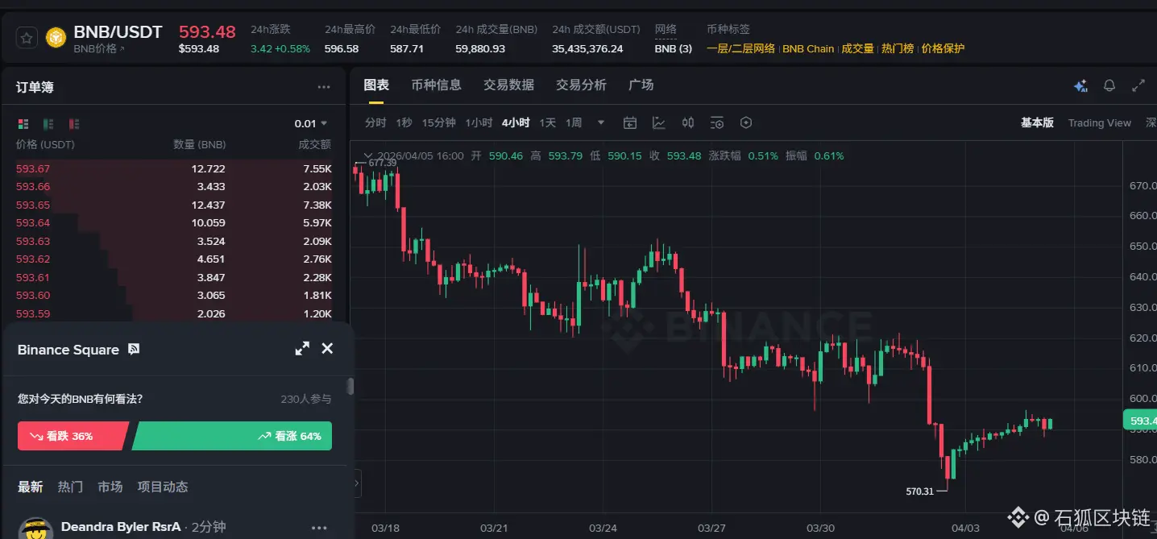Open BNB价格 link under the pair name
The image size is (1157, 539).
[99, 49]
